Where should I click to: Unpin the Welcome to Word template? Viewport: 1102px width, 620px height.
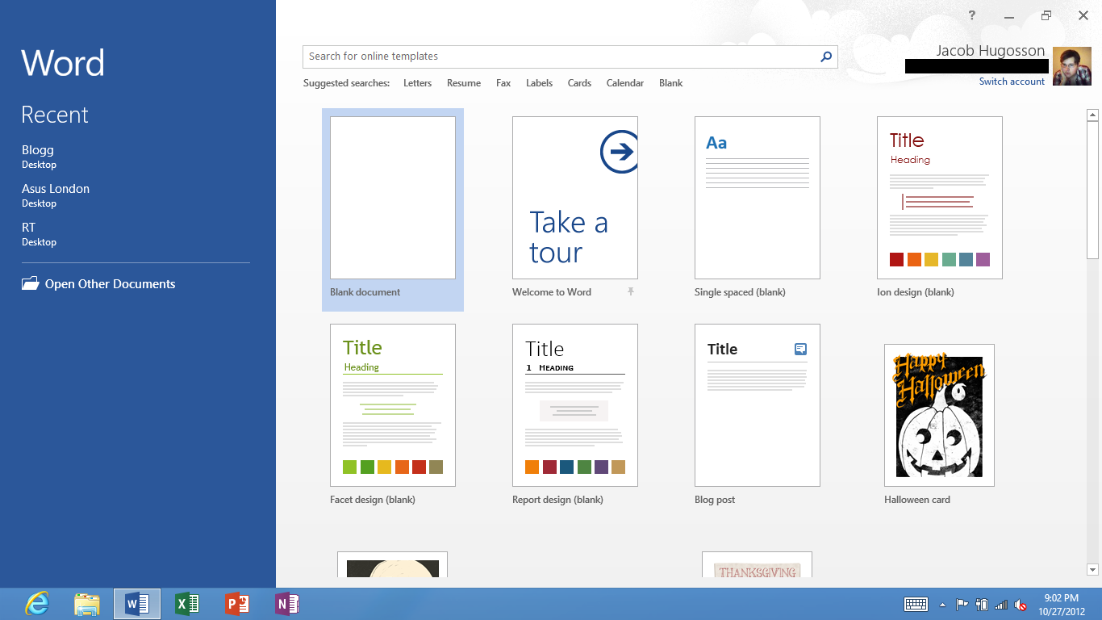coord(630,292)
